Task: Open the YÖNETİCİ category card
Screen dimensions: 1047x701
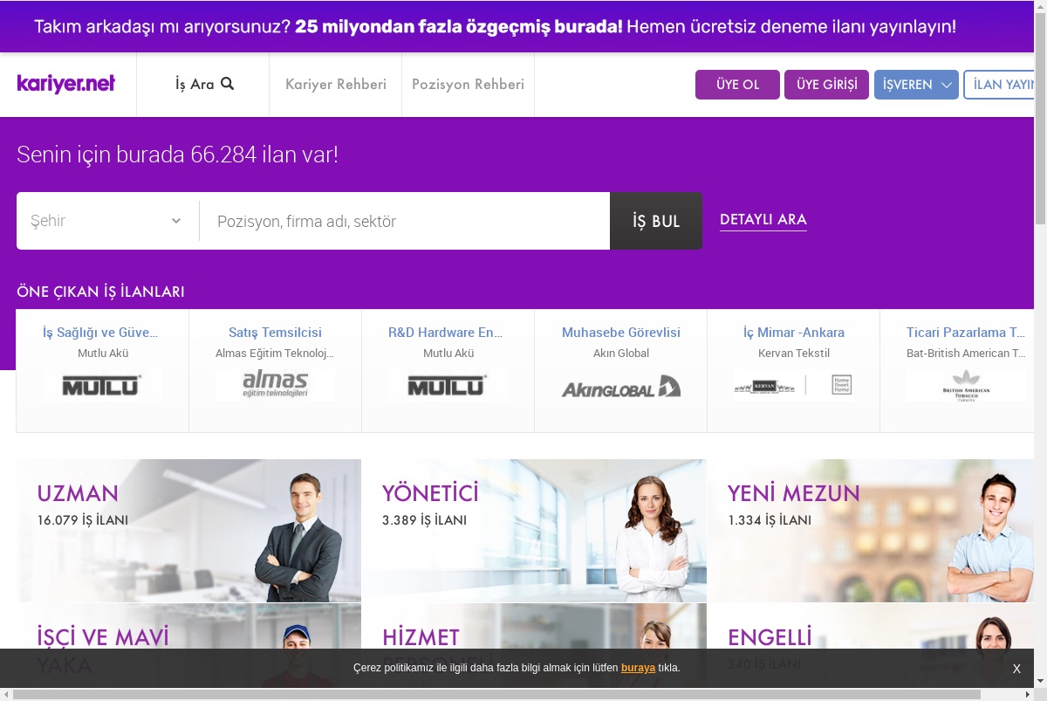Action: pyautogui.click(x=534, y=531)
